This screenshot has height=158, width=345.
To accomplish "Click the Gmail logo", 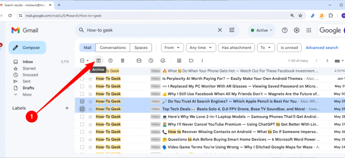I will click(25, 30).
